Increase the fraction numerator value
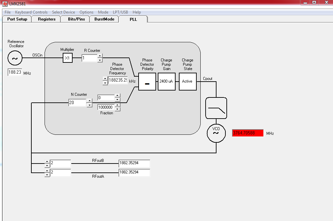The image size is (333, 221). (x=117, y=95)
